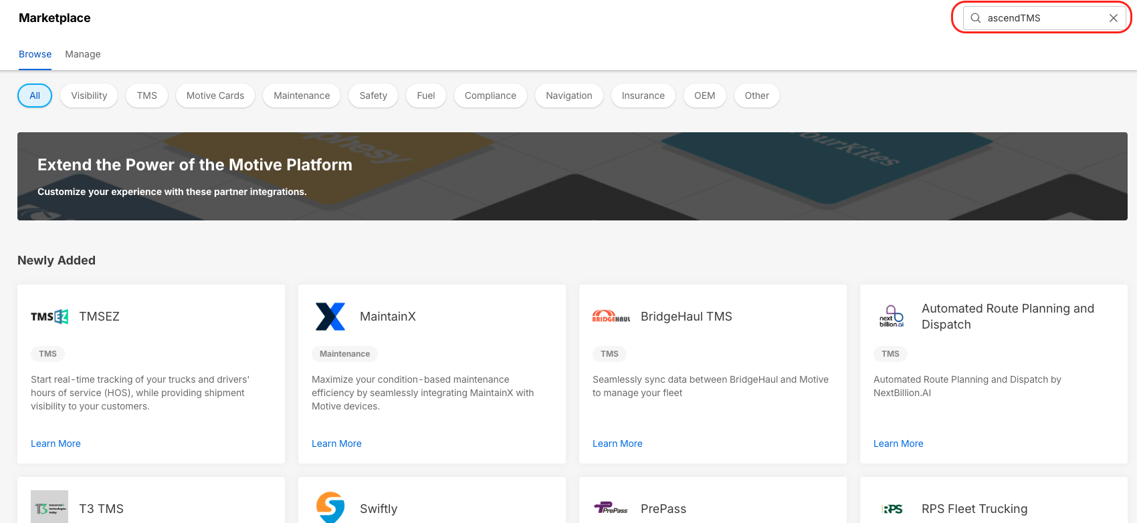Click the RPS Fleet Trucking logo

892,509
